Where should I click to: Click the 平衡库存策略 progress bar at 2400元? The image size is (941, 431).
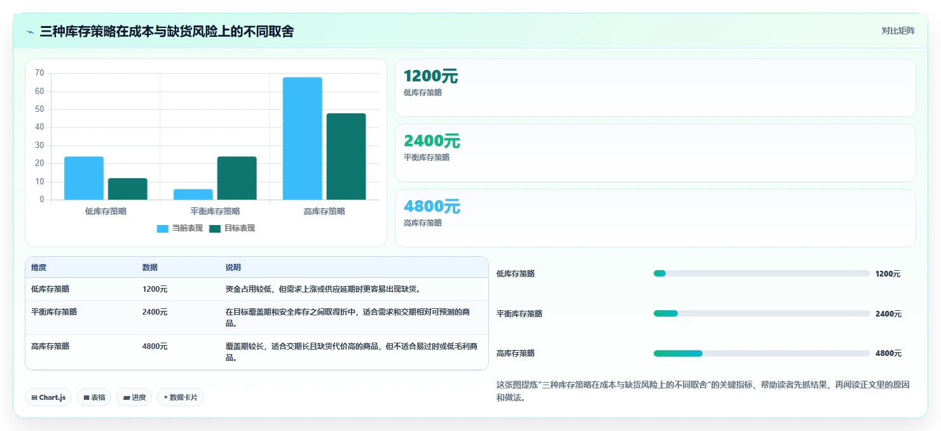point(762,313)
